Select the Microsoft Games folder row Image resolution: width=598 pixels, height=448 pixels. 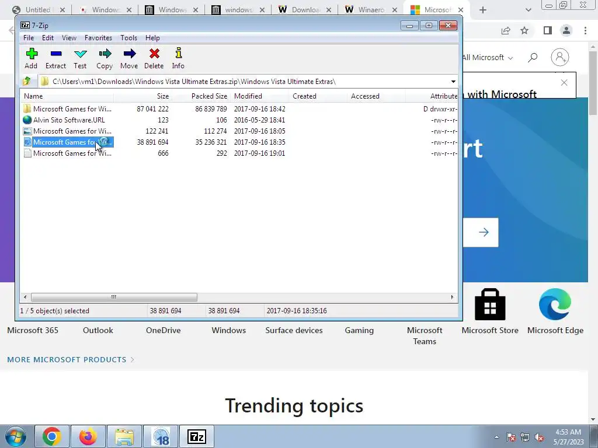(239, 109)
